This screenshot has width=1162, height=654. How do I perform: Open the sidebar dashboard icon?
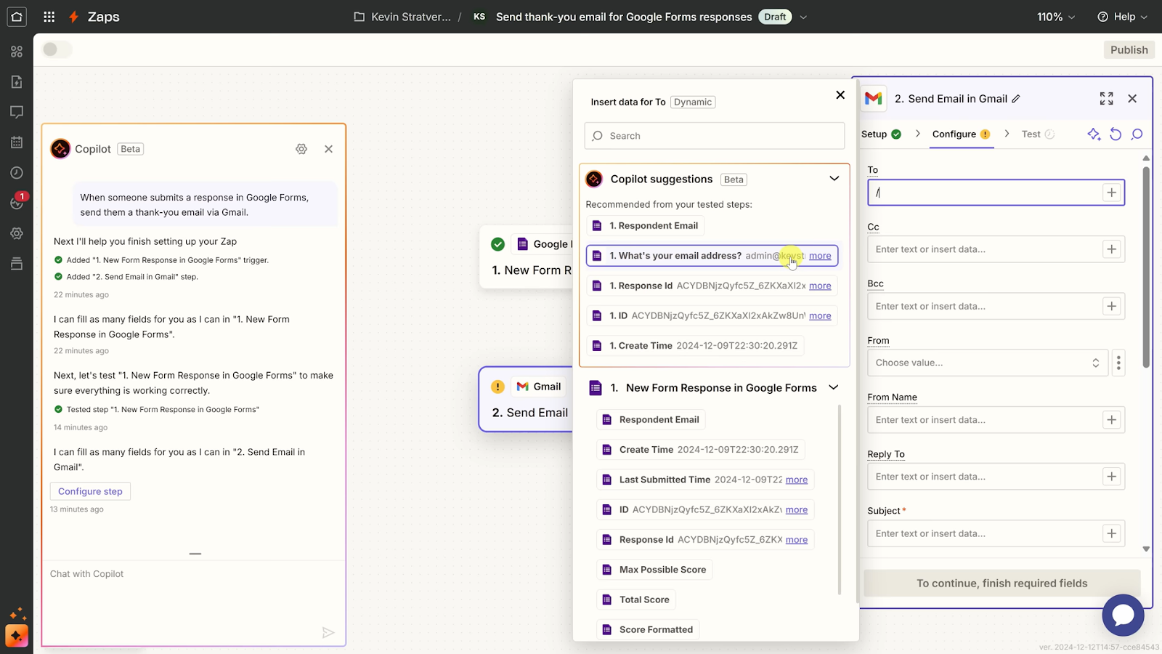[x=17, y=52]
